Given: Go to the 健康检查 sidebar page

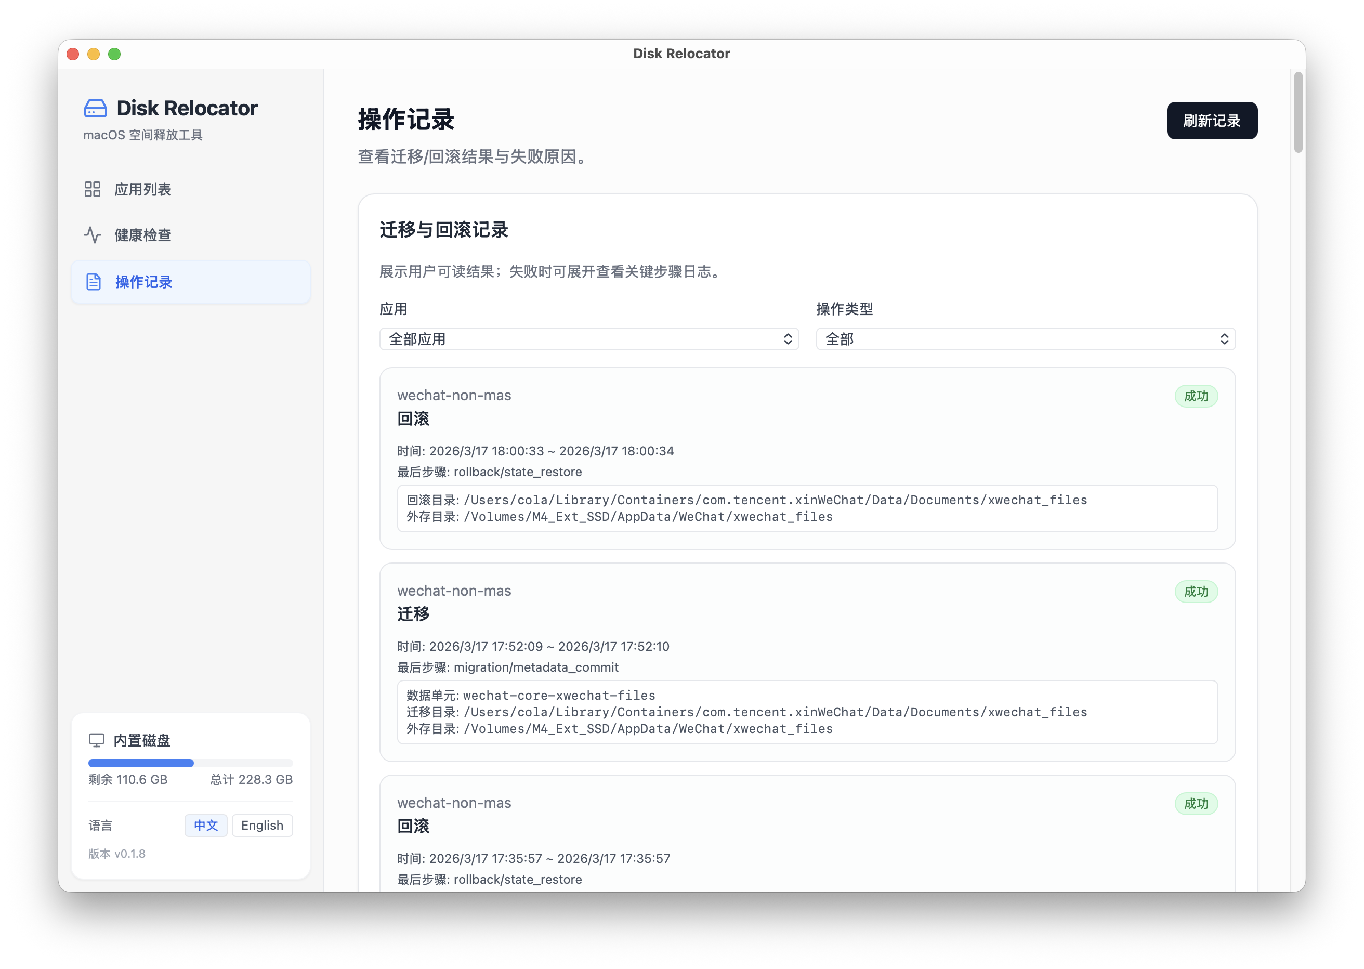Looking at the screenshot, I should pos(143,235).
